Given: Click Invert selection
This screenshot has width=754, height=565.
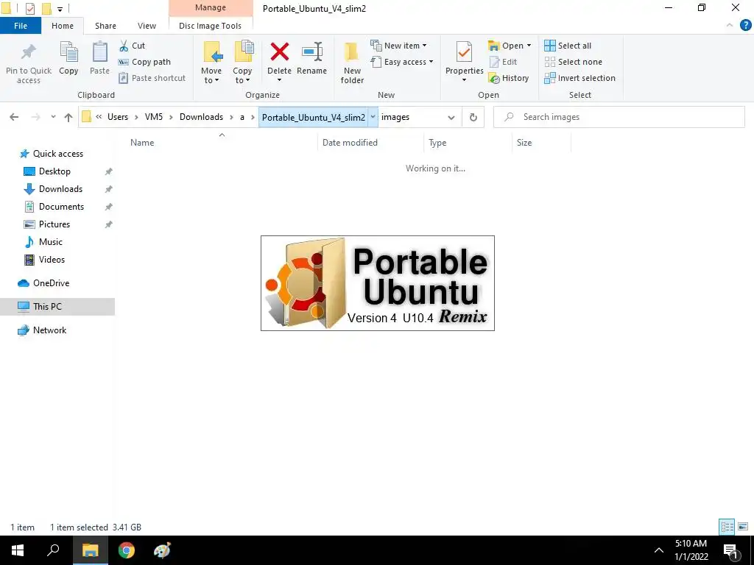Looking at the screenshot, I should pyautogui.click(x=580, y=78).
